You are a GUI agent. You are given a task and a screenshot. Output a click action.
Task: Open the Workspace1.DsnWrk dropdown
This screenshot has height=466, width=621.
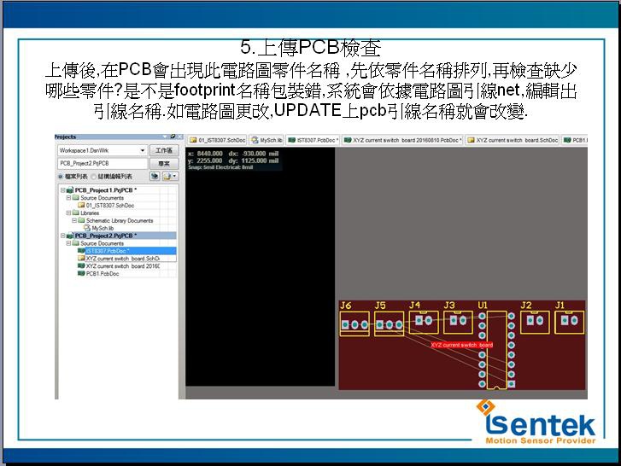(x=142, y=151)
